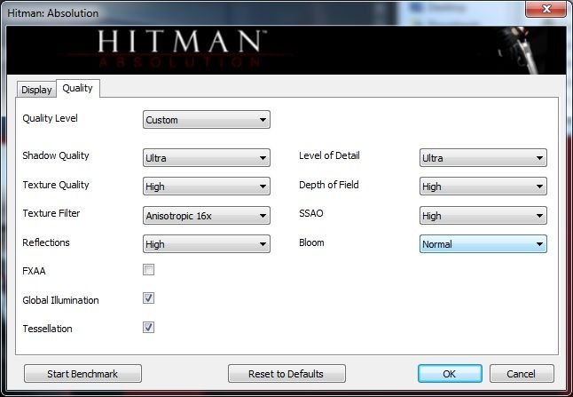Click the Tessellation label

pyautogui.click(x=48, y=329)
